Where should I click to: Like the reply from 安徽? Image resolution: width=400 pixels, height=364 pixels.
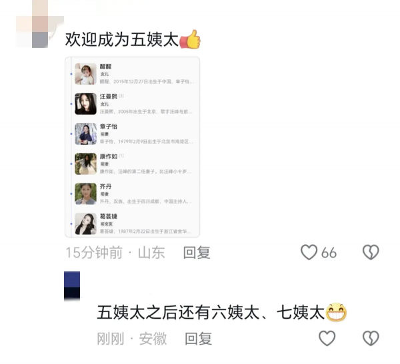pyautogui.click(x=327, y=338)
